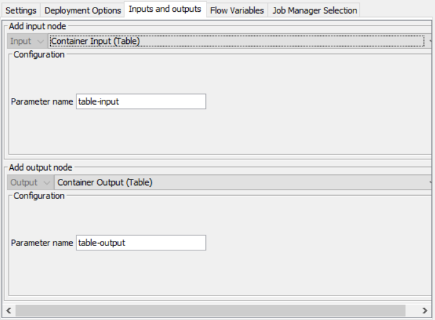Viewport: 435px width, 320px height.
Task: Click the horizontal scrollbar right arrow
Action: [x=425, y=311]
